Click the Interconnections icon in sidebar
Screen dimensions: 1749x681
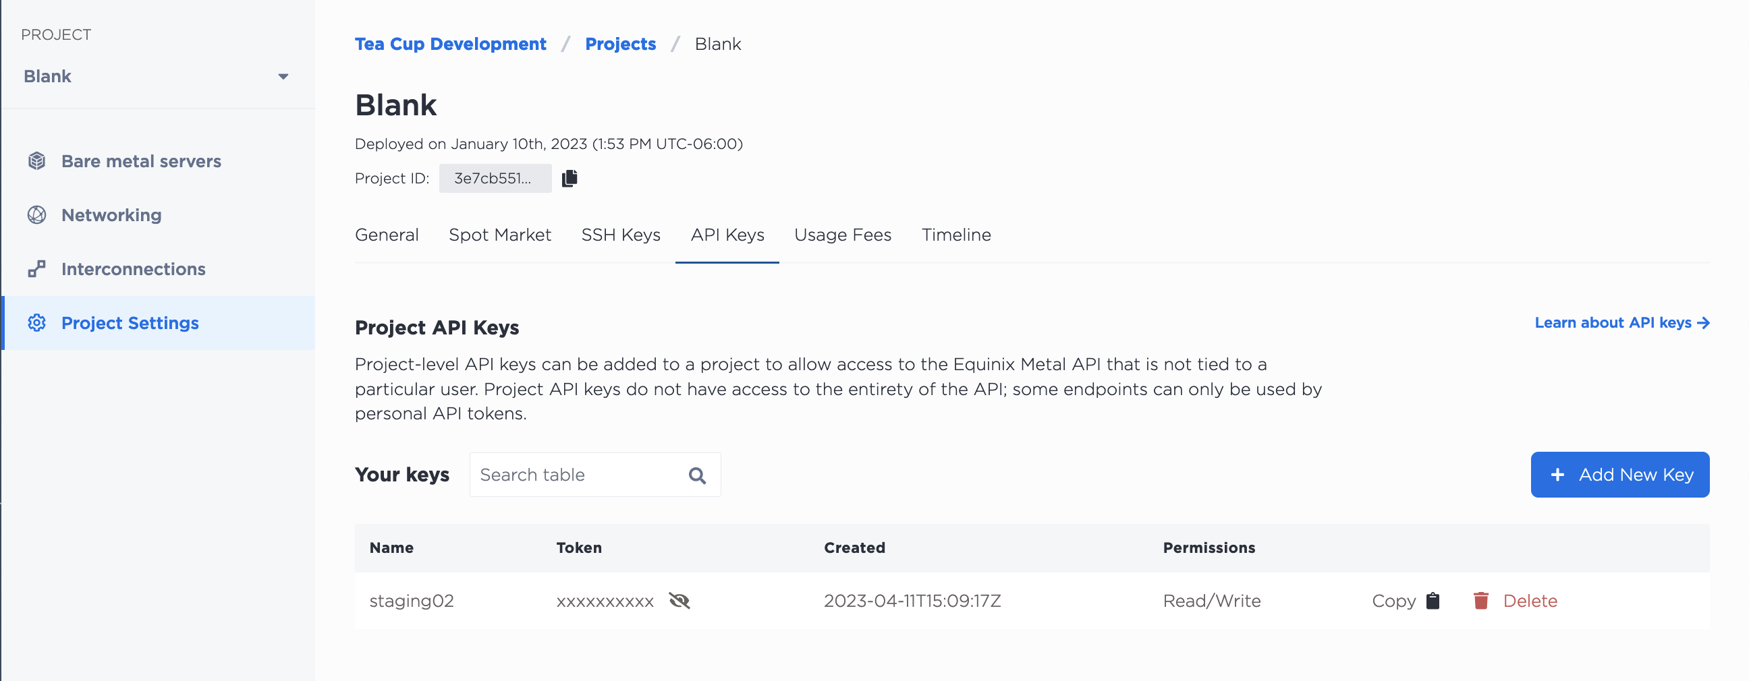(x=36, y=268)
